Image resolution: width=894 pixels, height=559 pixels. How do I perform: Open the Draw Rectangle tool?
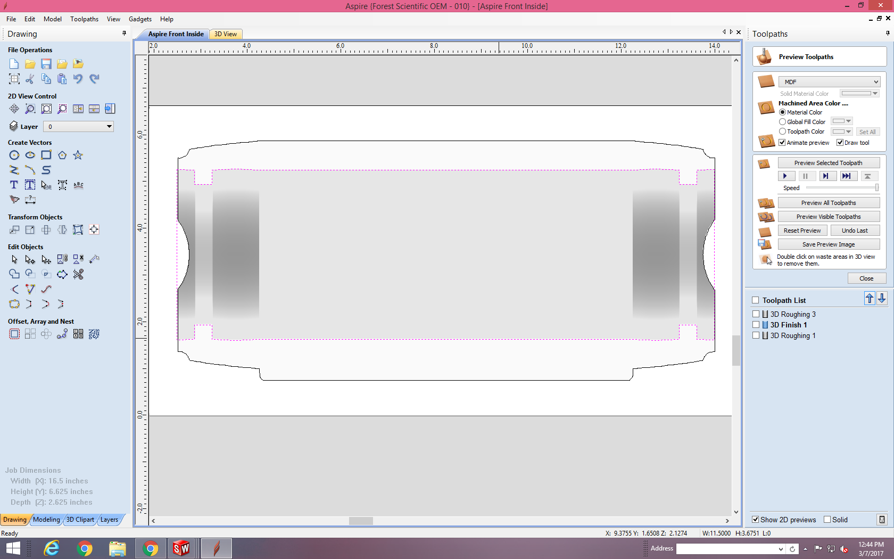pos(46,155)
